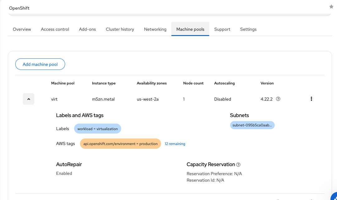Screen dimensions: 337x200
Task: Click the Reservation Preference: N/A text
Action: (214, 174)
